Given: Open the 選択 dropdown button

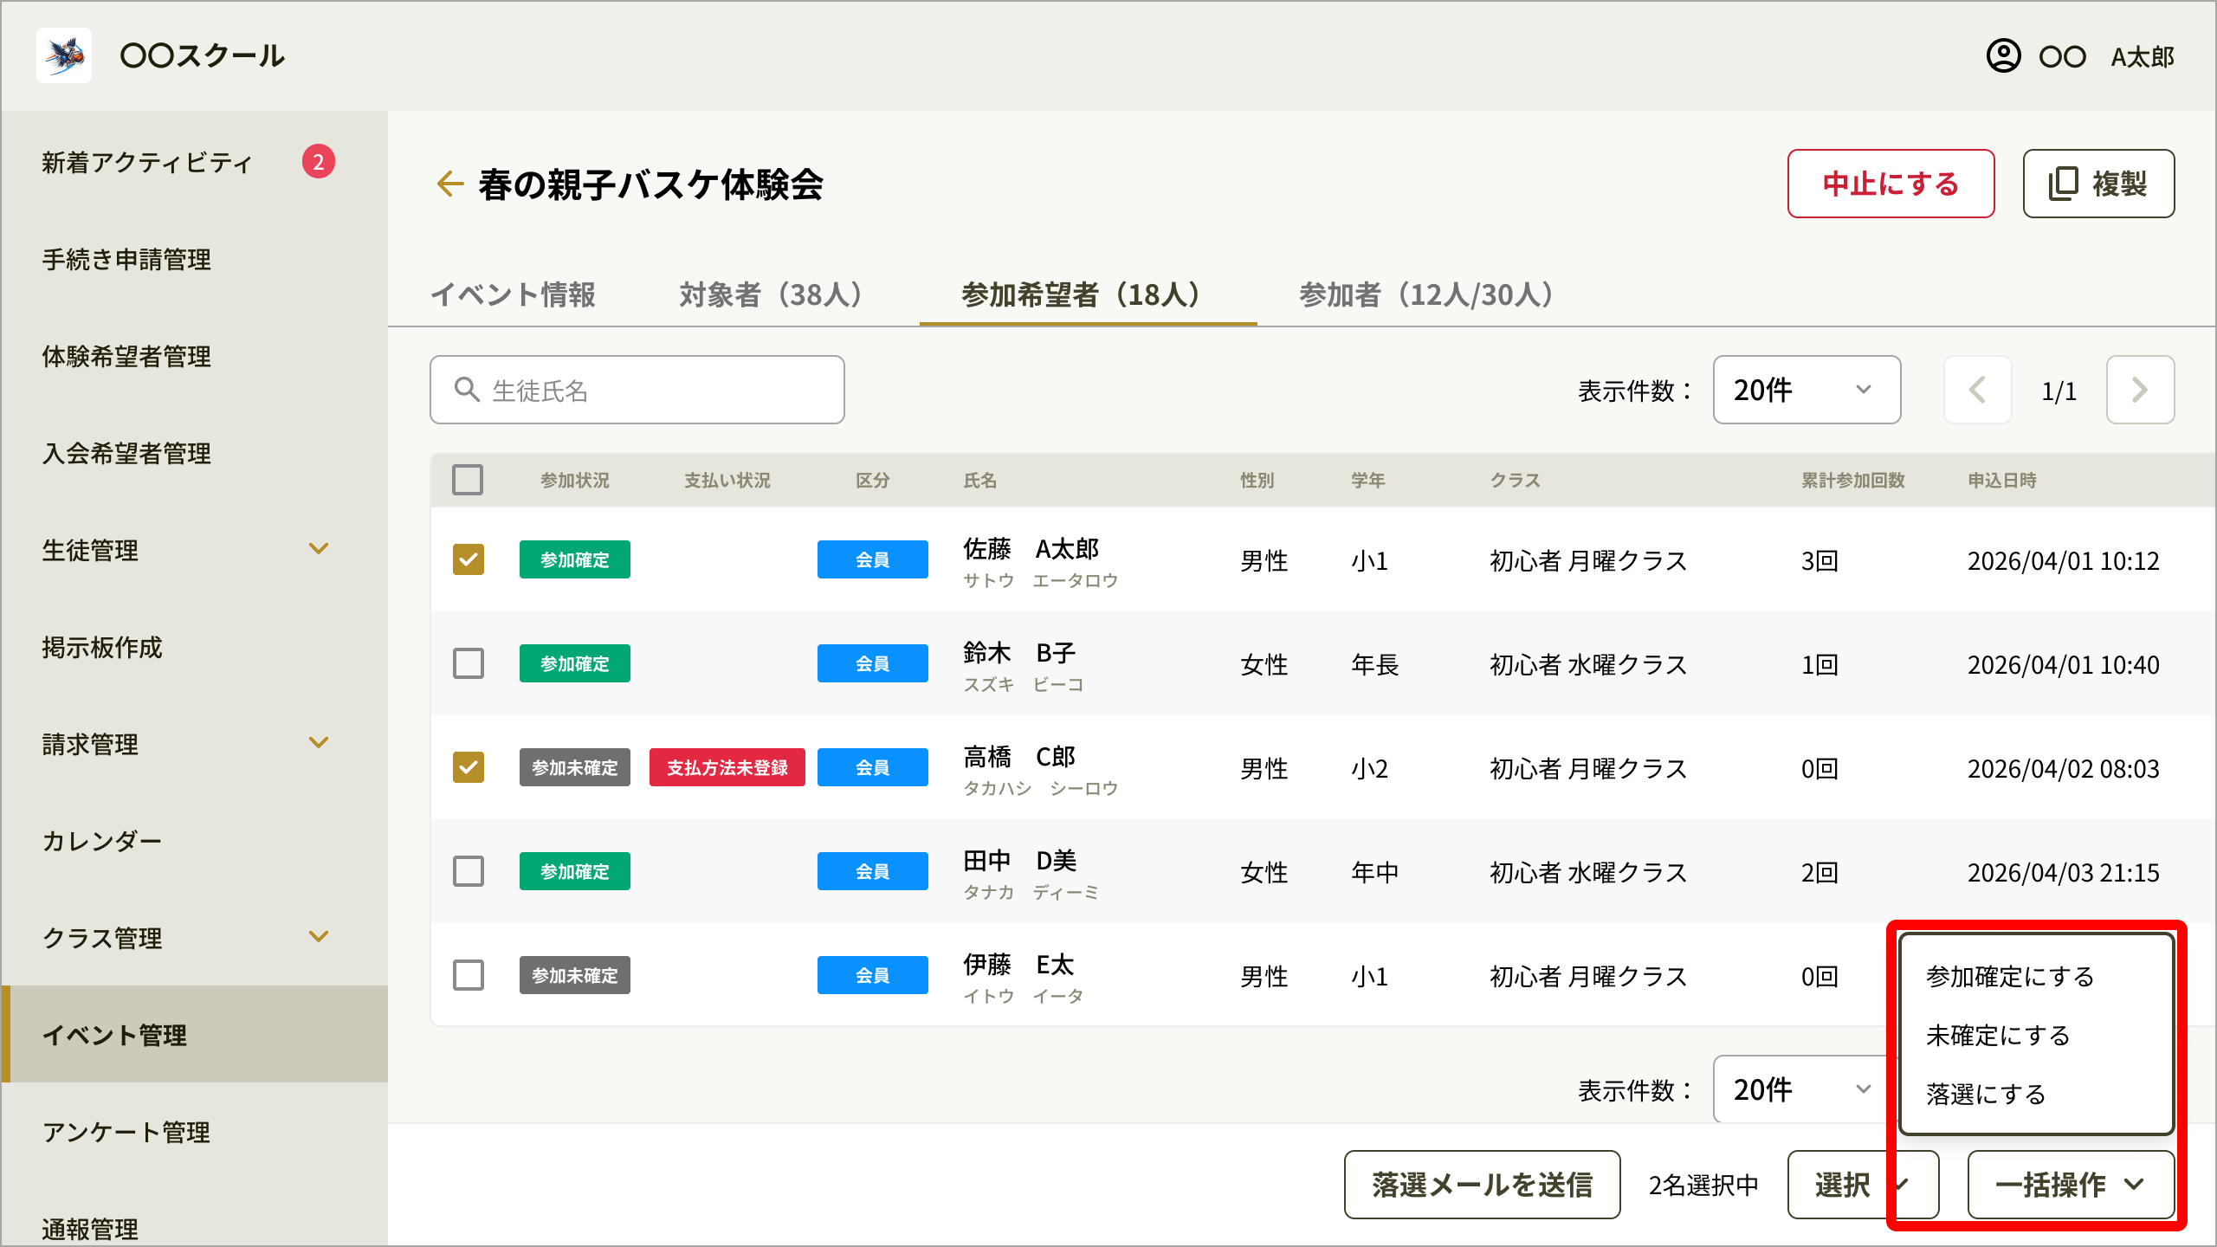Looking at the screenshot, I should click(1863, 1185).
